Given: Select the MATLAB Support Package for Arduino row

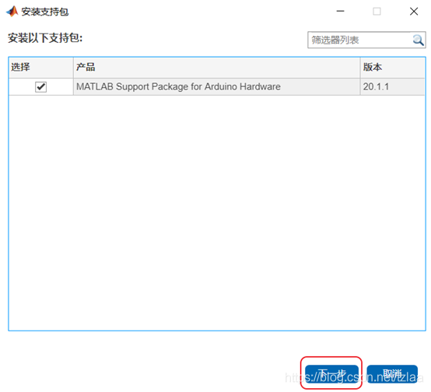Looking at the screenshot, I should click(x=216, y=87).
